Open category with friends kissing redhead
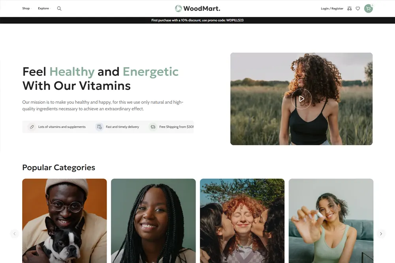Screen dimensions: 395x263 pos(242,221)
